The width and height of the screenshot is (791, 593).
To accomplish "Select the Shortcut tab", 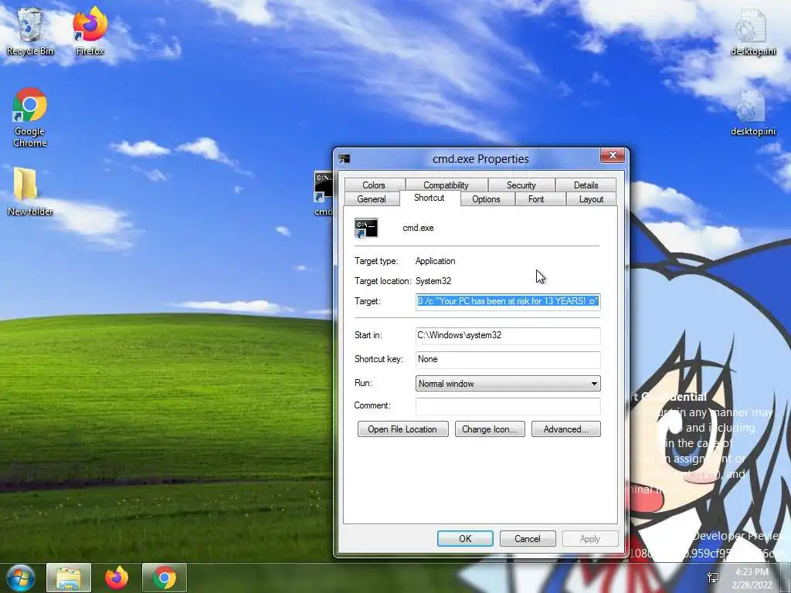I will [x=429, y=198].
